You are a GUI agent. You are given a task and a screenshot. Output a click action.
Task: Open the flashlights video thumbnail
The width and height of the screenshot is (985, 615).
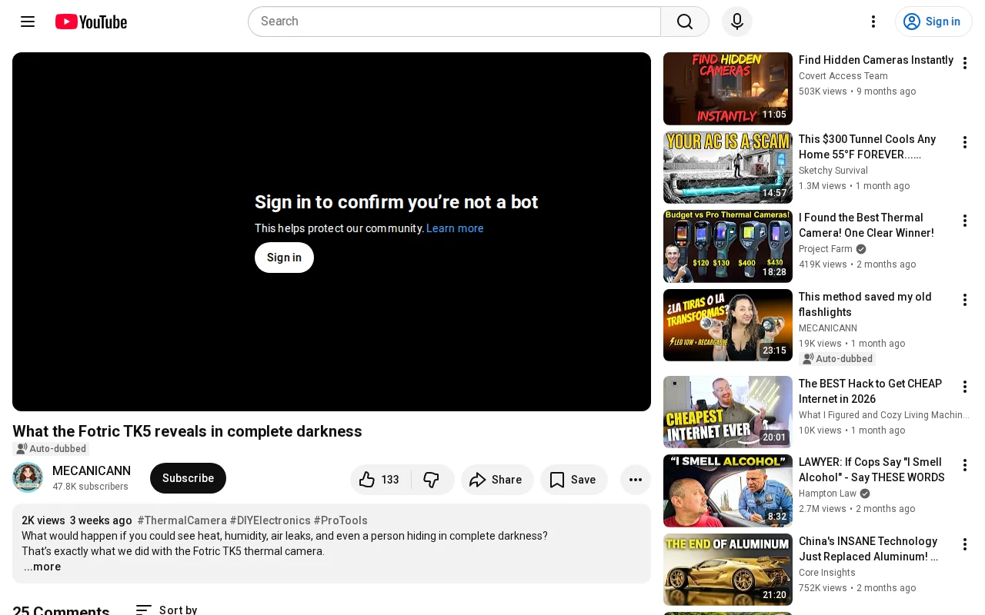pos(728,325)
